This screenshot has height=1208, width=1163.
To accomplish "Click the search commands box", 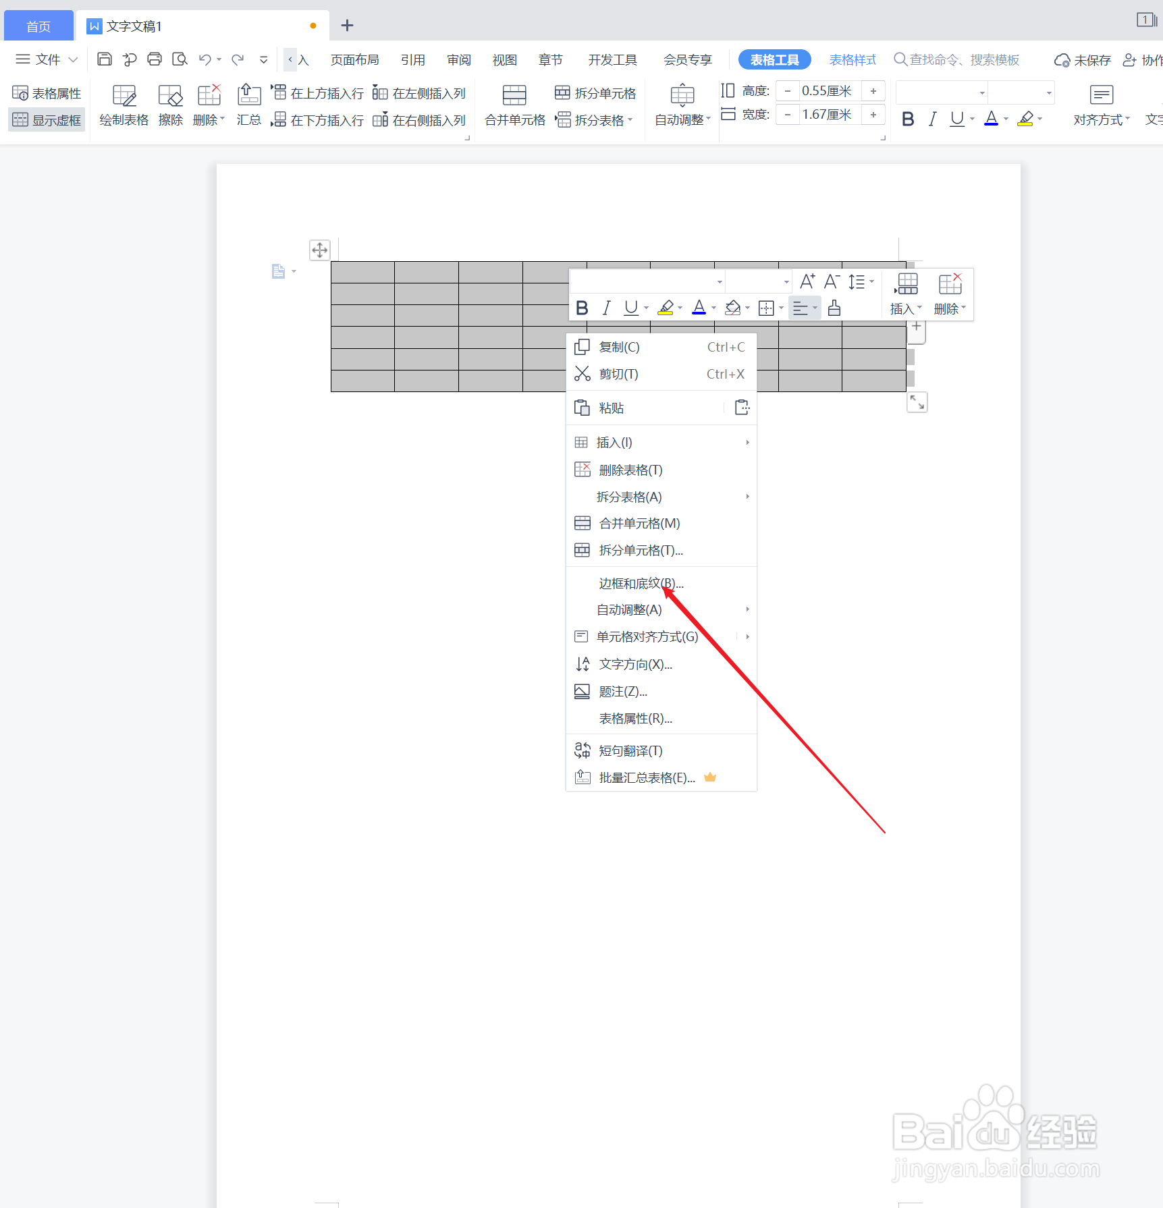I will 956,60.
